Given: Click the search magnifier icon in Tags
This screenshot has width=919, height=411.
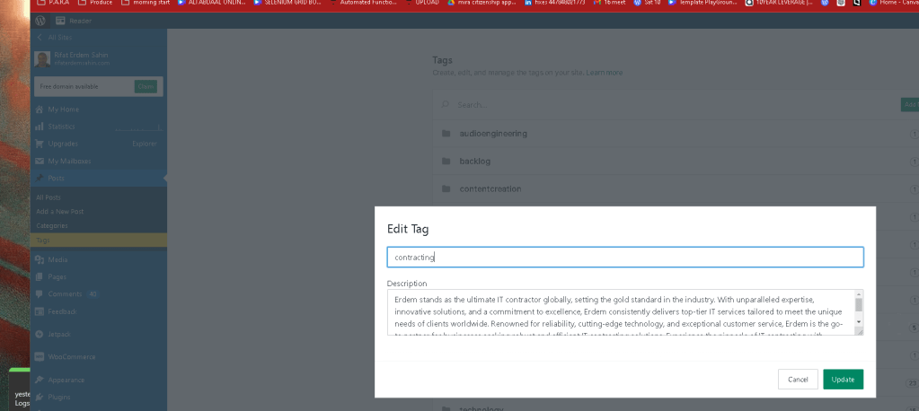Looking at the screenshot, I should 446,105.
